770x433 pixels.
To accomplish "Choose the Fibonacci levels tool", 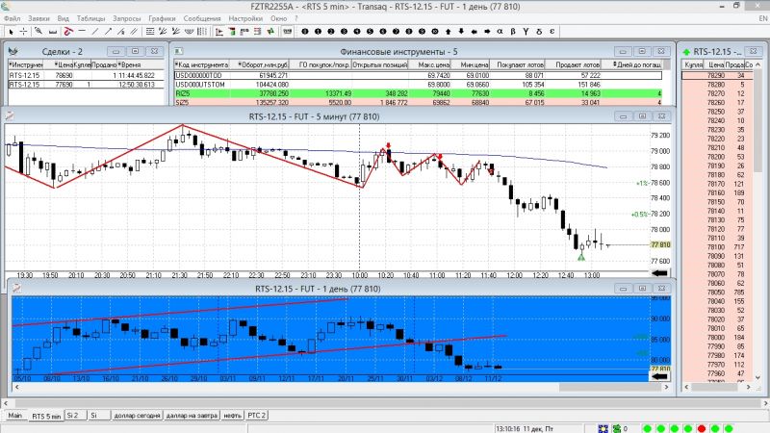I will [x=150, y=32].
